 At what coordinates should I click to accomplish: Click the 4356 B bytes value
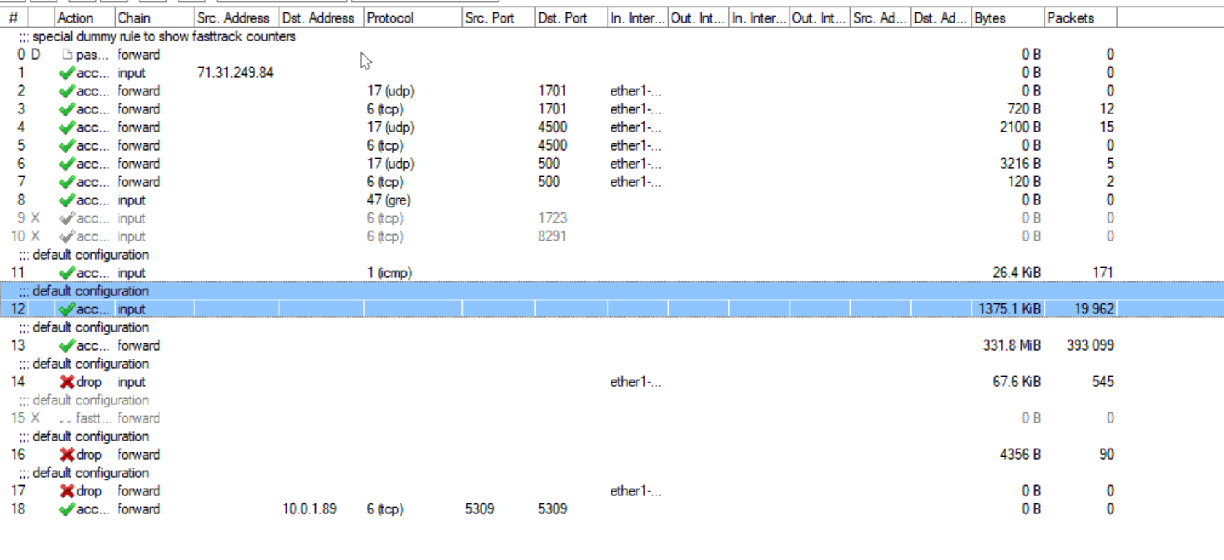(x=1020, y=455)
